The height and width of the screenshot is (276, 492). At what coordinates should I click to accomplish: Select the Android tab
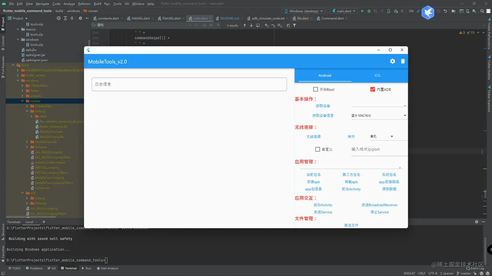click(325, 75)
